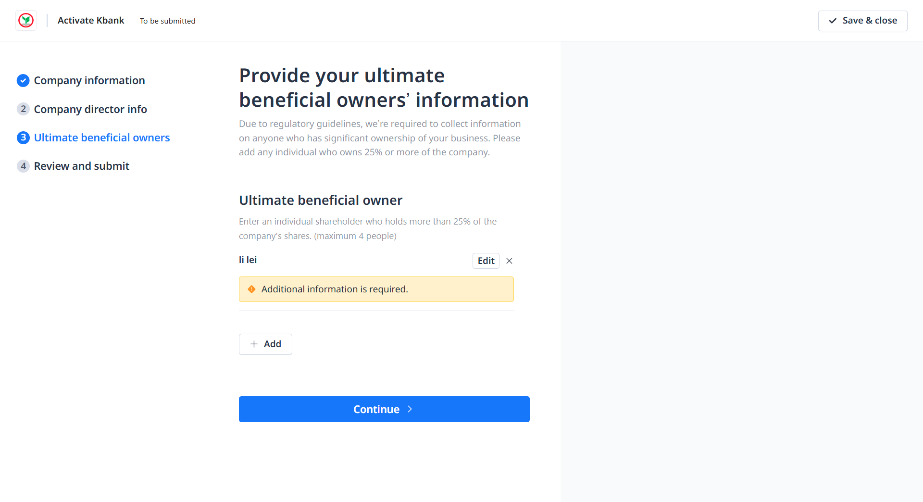The height and width of the screenshot is (502, 923).
Task: Click the checkmark icon in Save & close
Action: pos(833,21)
